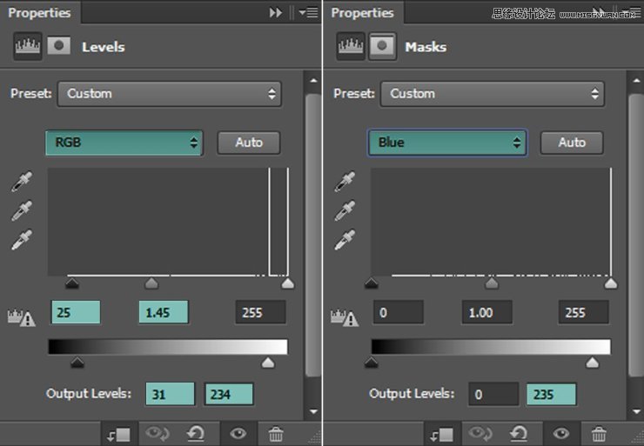Click the Auto button beside RGB

(x=248, y=143)
